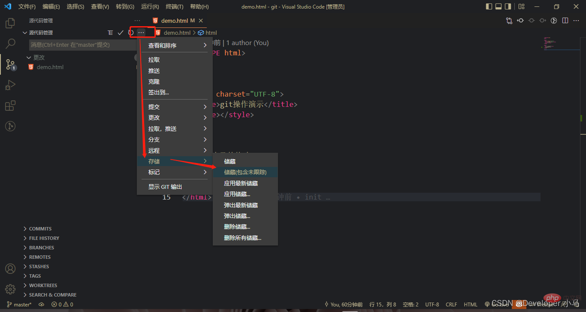
Task: Select 储藏(包含未跟踪) from the submenu
Action: coord(245,172)
